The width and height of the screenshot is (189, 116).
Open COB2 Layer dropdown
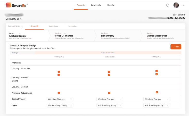(x=110, y=105)
